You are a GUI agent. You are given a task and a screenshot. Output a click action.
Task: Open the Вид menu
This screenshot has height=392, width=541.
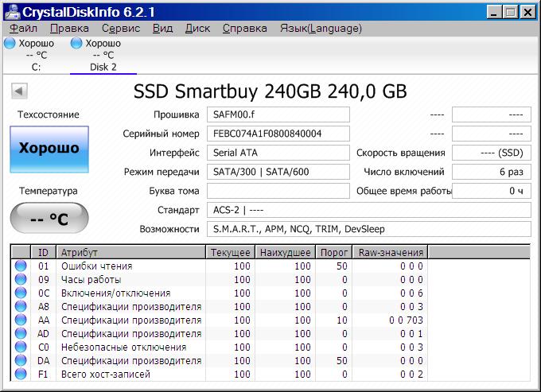[163, 29]
